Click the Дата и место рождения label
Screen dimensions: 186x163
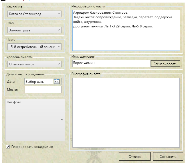coord(25,74)
